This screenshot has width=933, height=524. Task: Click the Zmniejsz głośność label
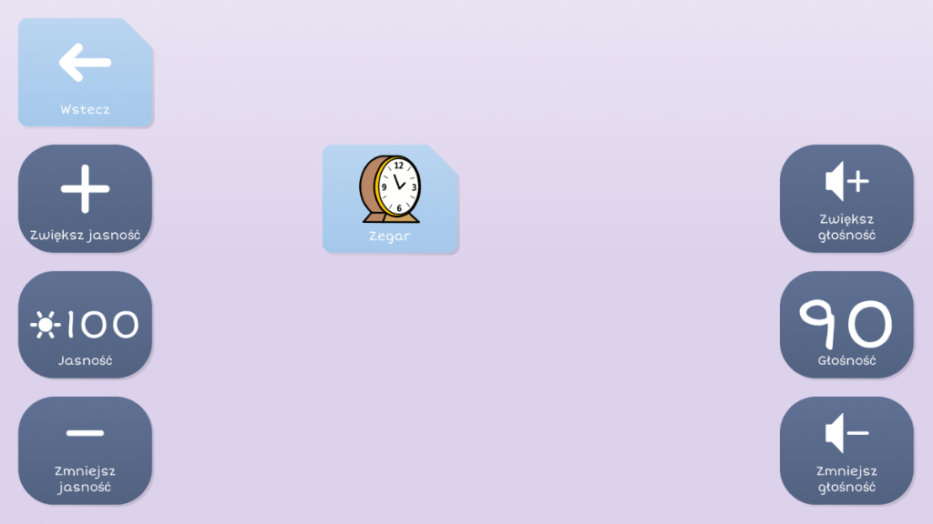[846, 479]
